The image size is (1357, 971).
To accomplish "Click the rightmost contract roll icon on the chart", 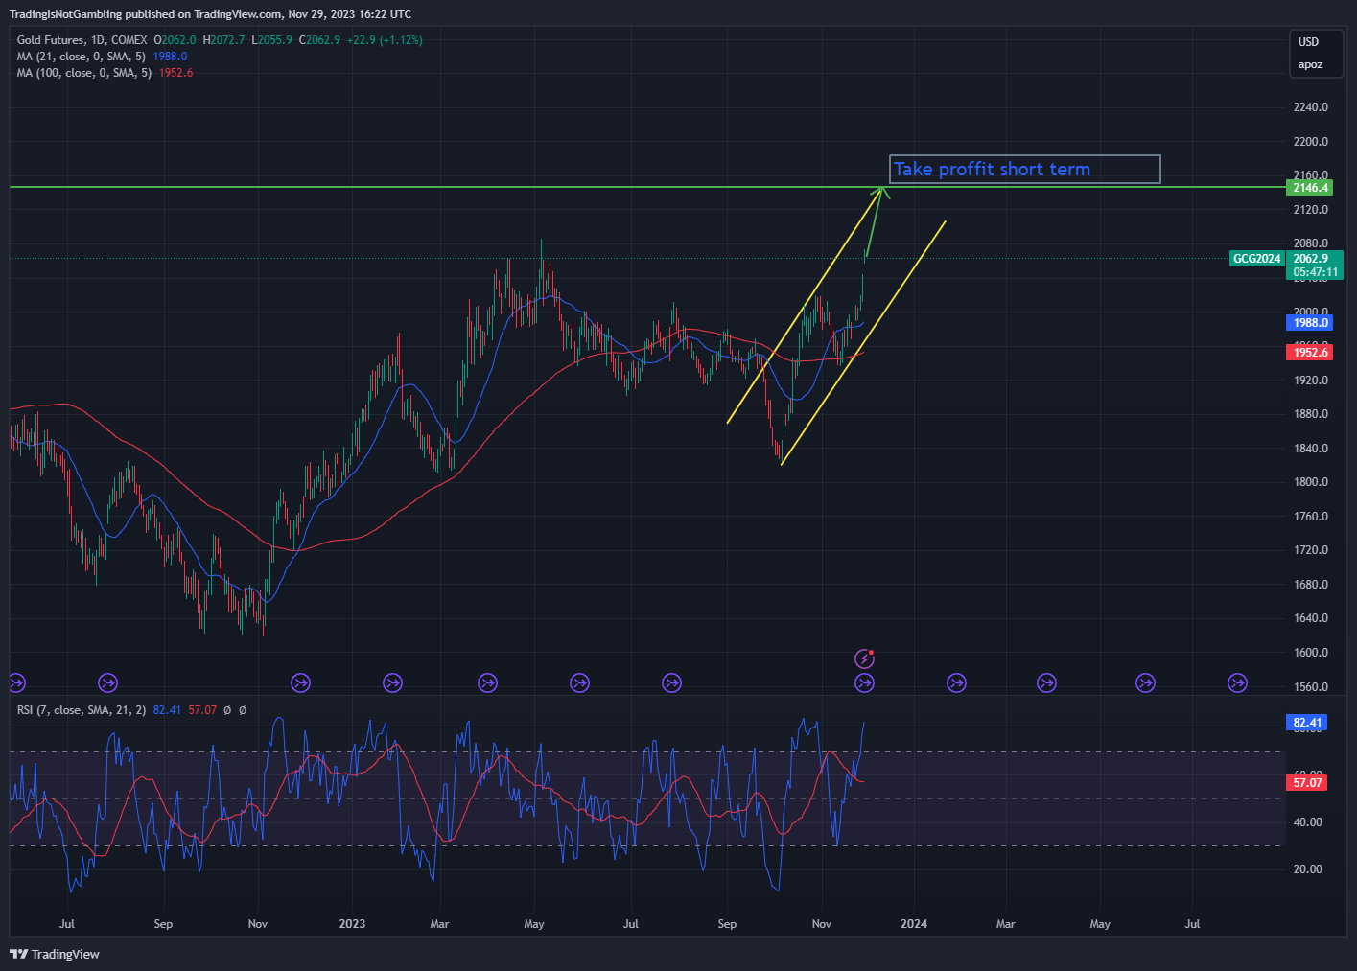I will [1238, 683].
